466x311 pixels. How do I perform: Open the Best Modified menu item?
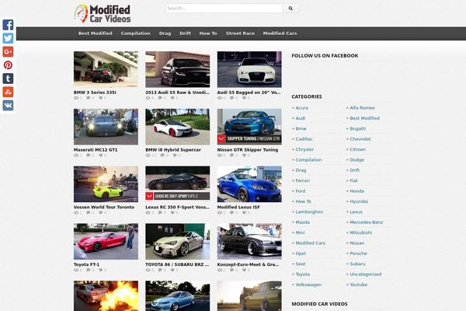pos(95,33)
